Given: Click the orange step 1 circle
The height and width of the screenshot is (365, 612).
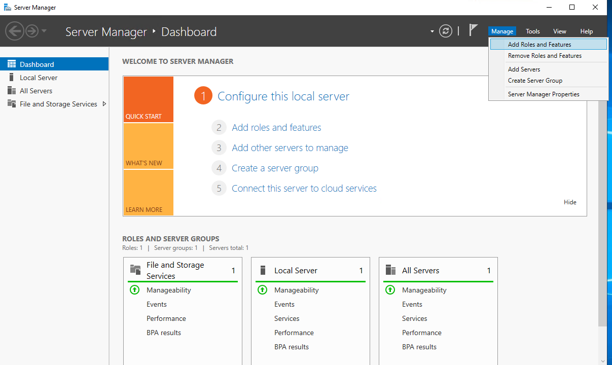Looking at the screenshot, I should (x=203, y=96).
